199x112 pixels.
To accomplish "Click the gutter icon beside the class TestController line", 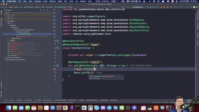I will (x=58, y=48).
